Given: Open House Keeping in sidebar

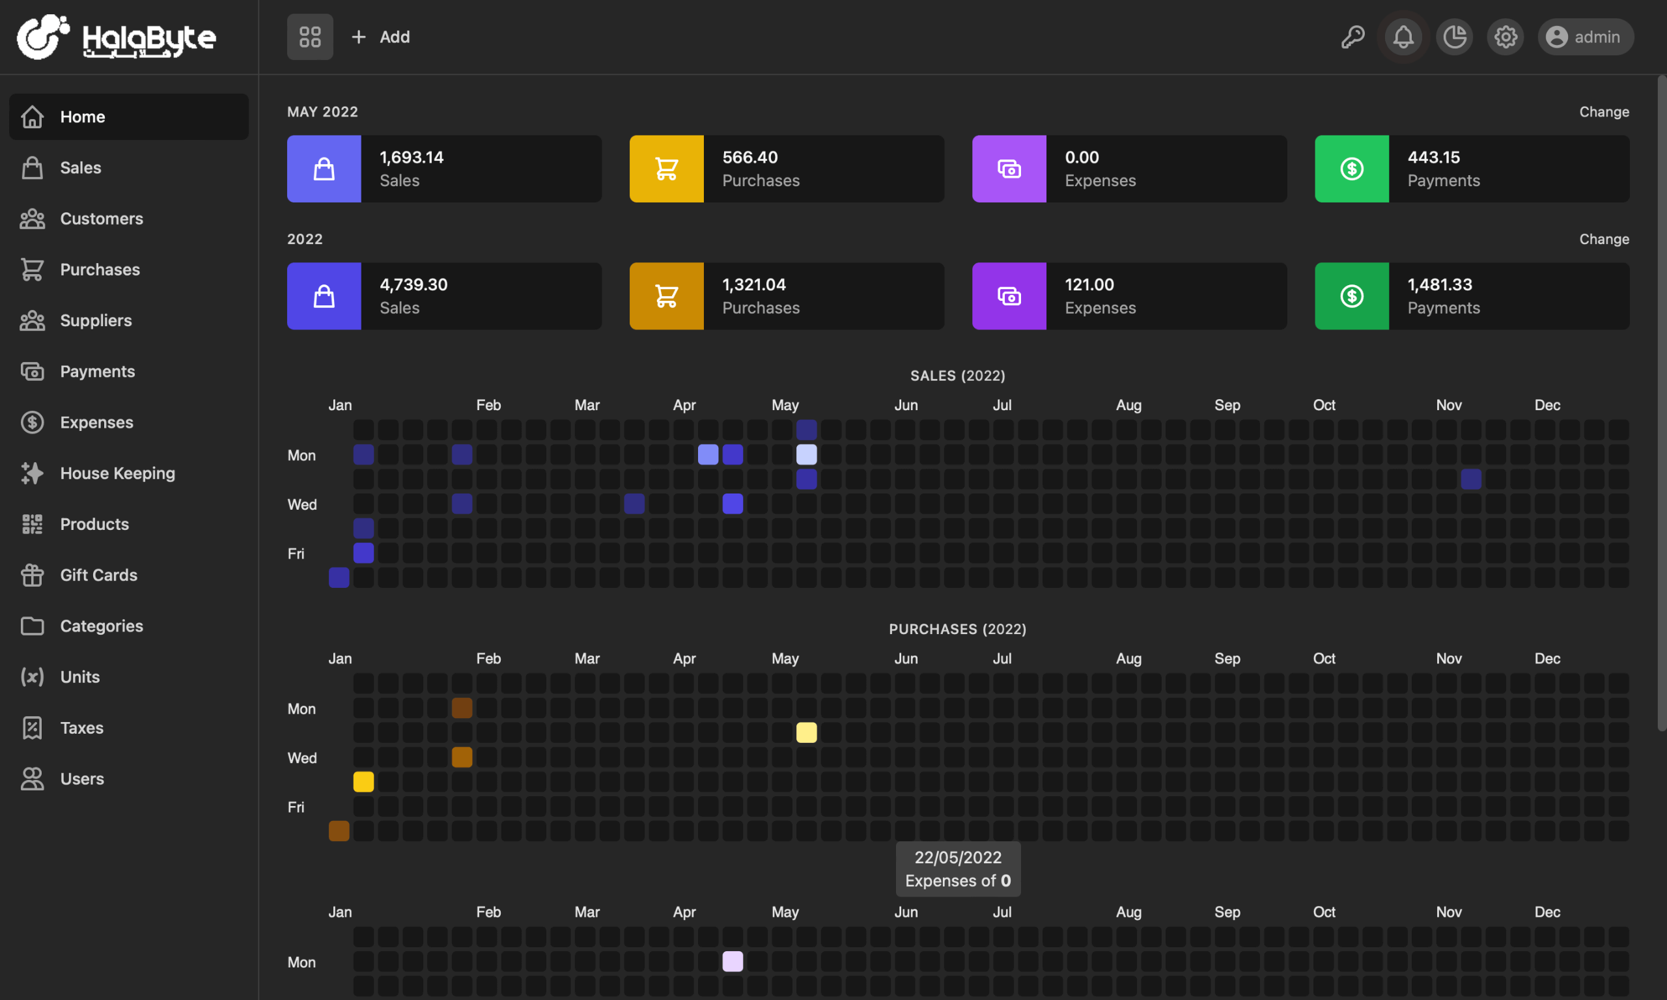Looking at the screenshot, I should coord(117,473).
